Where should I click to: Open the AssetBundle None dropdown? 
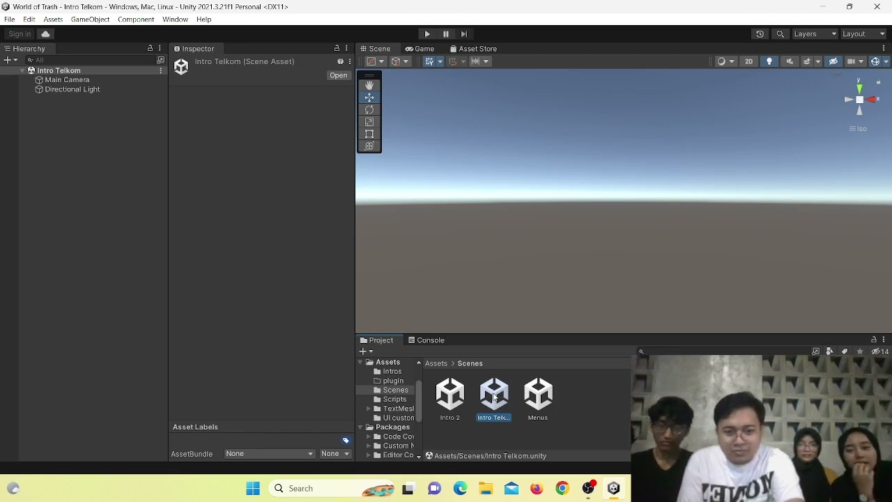pyautogui.click(x=269, y=454)
